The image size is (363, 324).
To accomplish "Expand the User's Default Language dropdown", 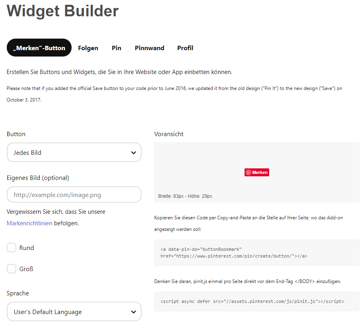I will (74, 312).
